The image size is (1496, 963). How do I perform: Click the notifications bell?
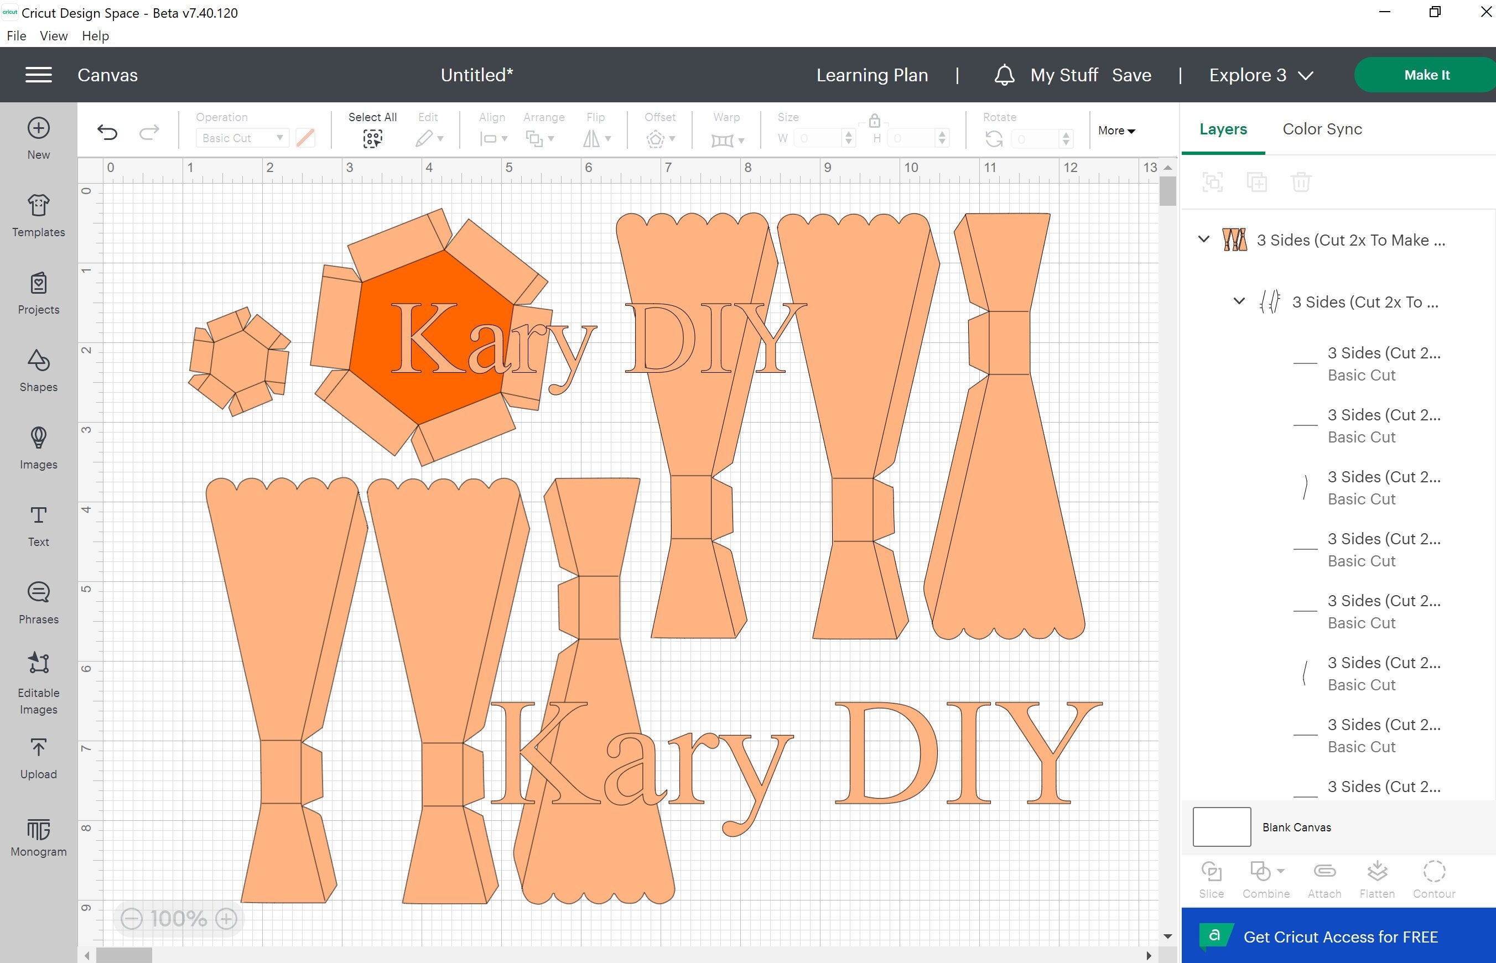click(1004, 75)
